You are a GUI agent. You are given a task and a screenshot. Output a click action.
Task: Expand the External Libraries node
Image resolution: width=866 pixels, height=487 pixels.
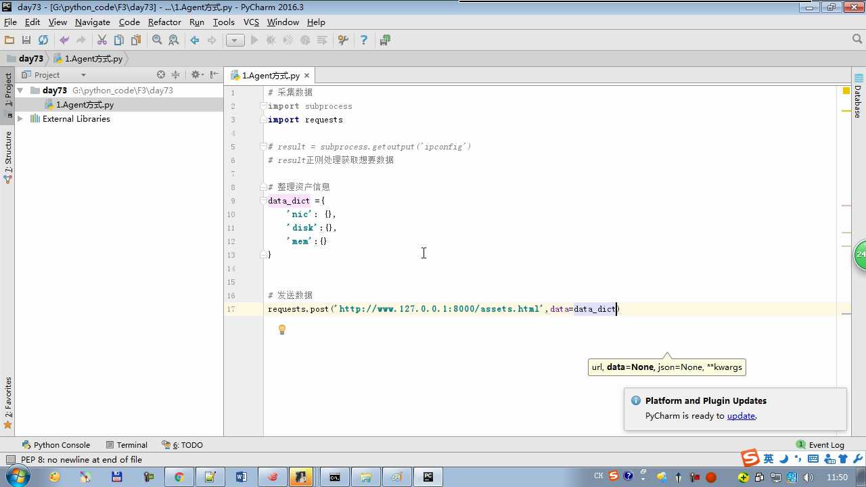pos(20,118)
